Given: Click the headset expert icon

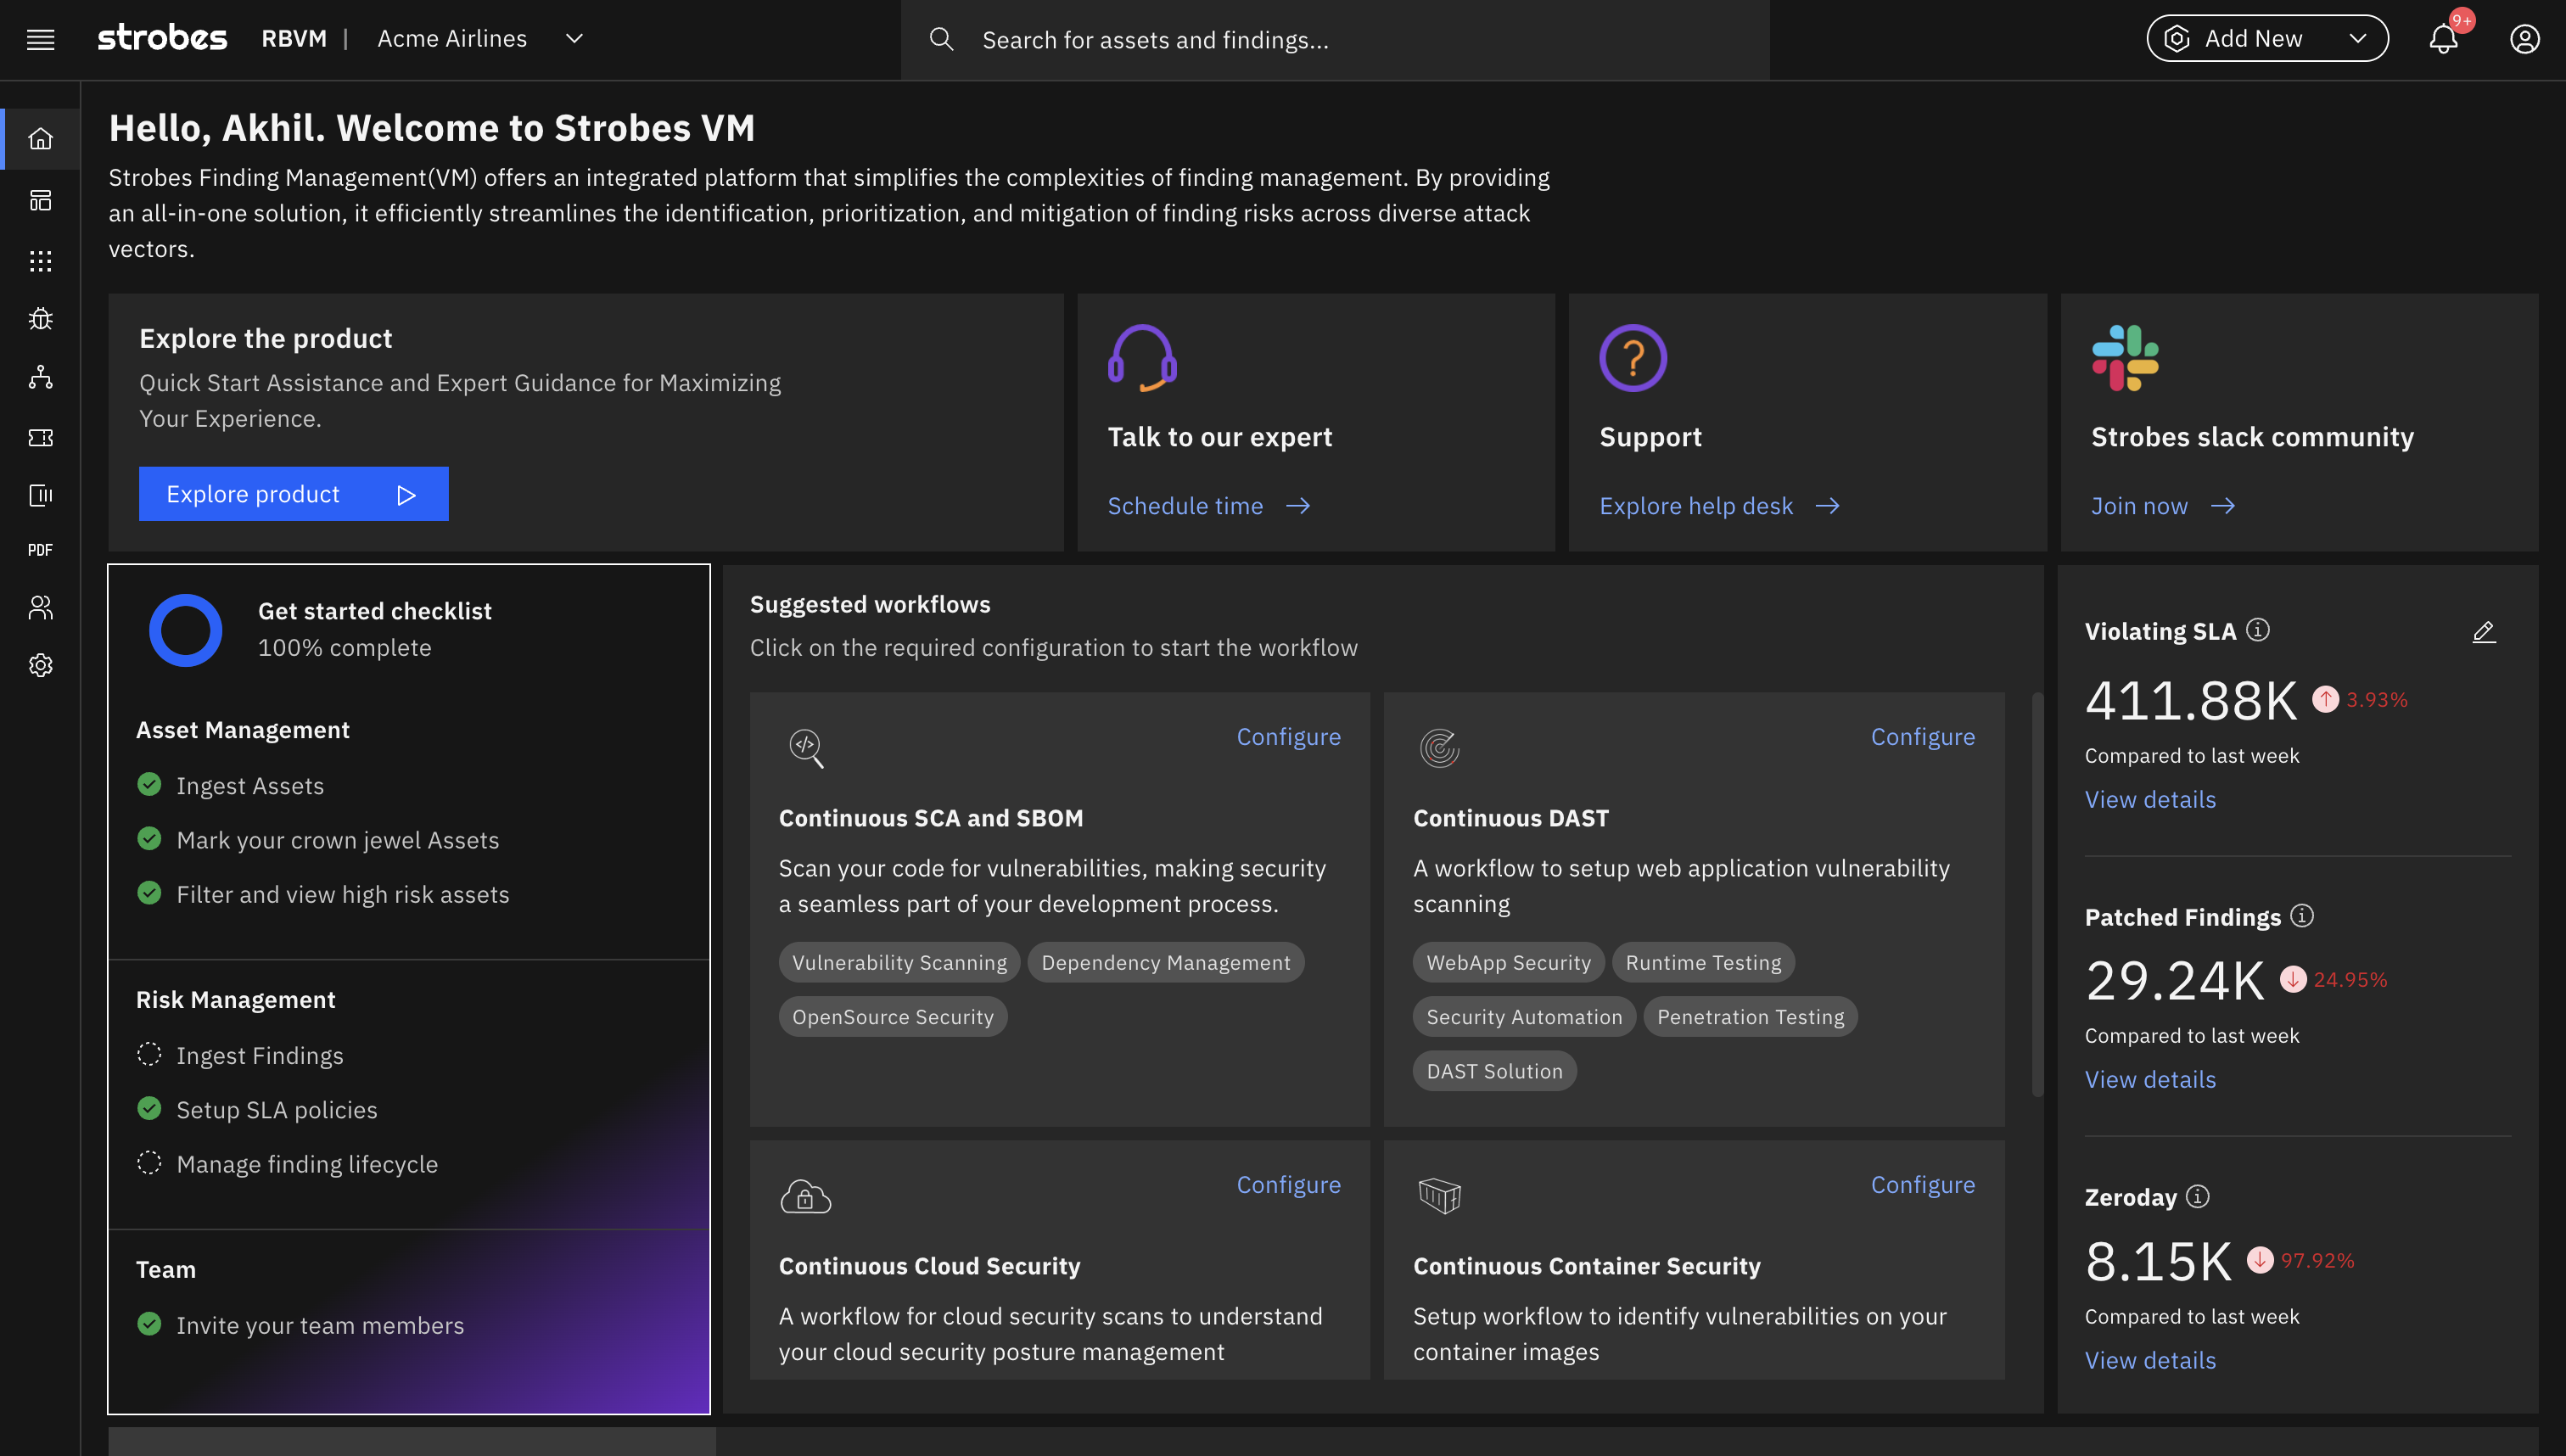Looking at the screenshot, I should click(x=1142, y=358).
